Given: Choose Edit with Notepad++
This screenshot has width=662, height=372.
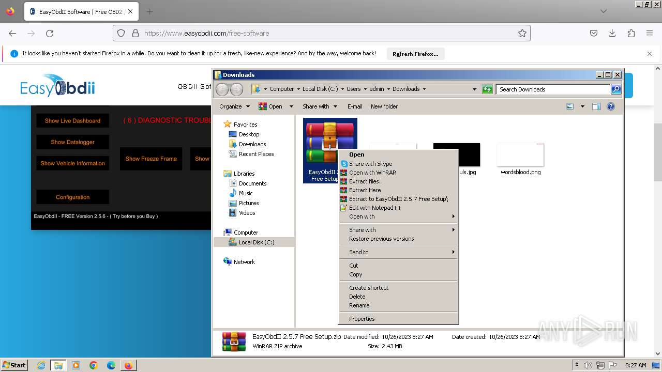Looking at the screenshot, I should [x=398, y=208].
